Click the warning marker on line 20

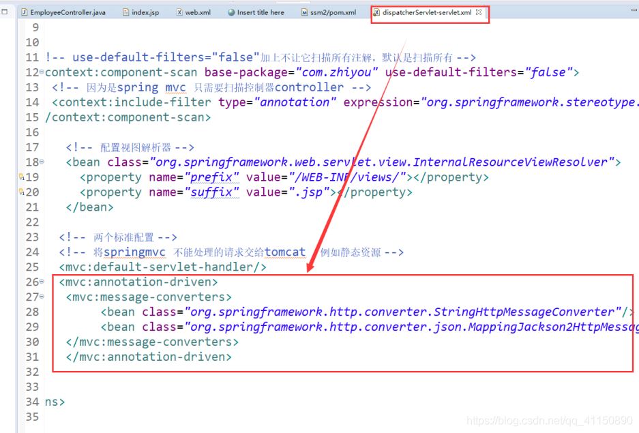[x=21, y=192]
